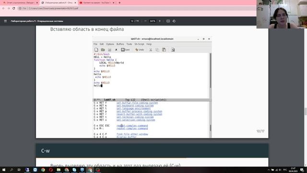Click the set-buffer-process-coding-system link
This screenshot has width=307, height=173.
click(139, 111)
